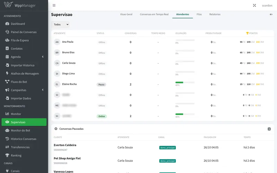
Task: Expand the Campanhas submenu chevron
Action: pos(43,90)
